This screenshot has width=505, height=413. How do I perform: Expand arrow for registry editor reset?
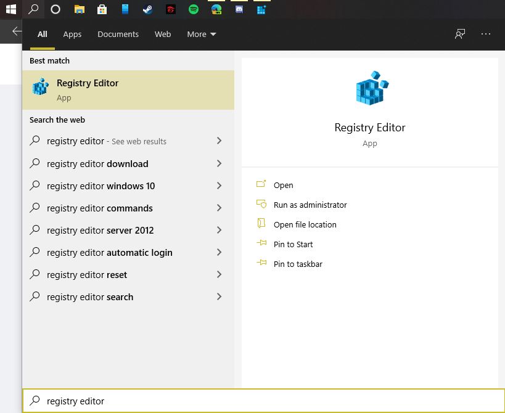click(x=219, y=274)
